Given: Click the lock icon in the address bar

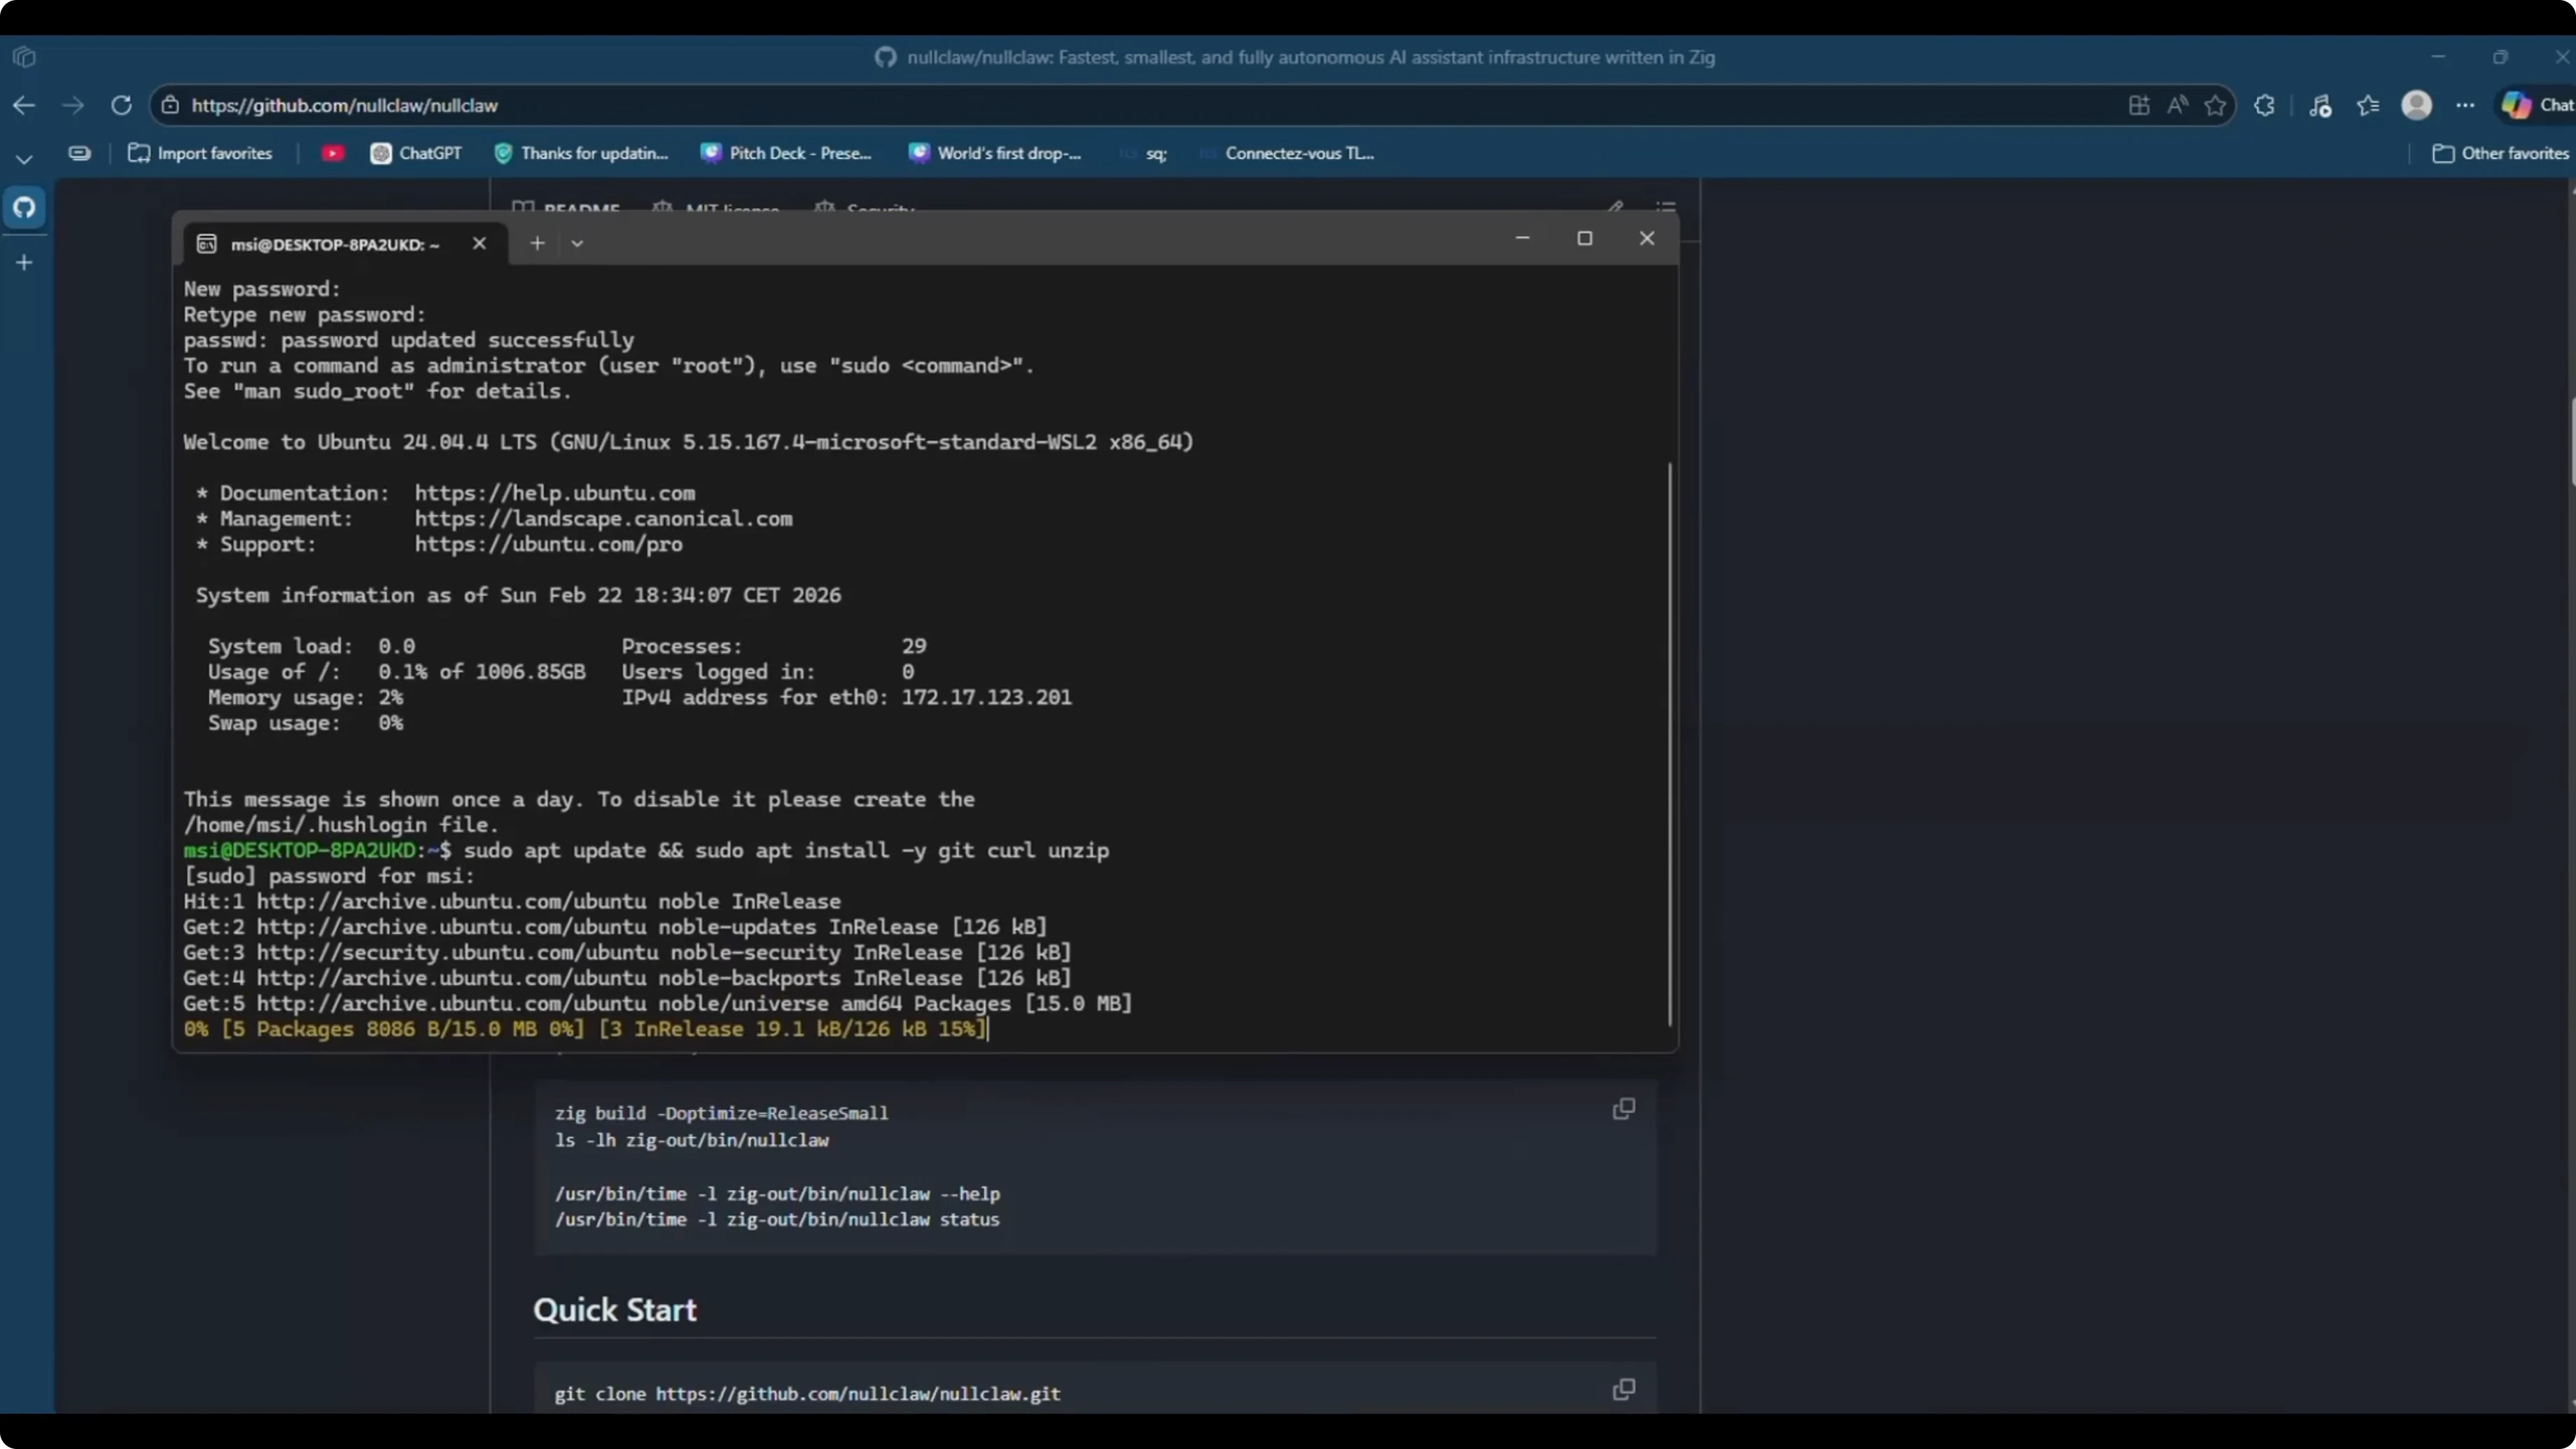Looking at the screenshot, I should 171,105.
